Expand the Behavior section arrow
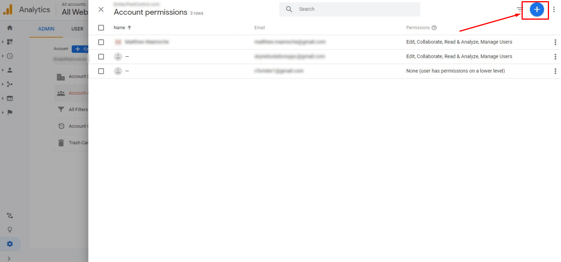The width and height of the screenshot is (561, 262). pyautogui.click(x=3, y=98)
